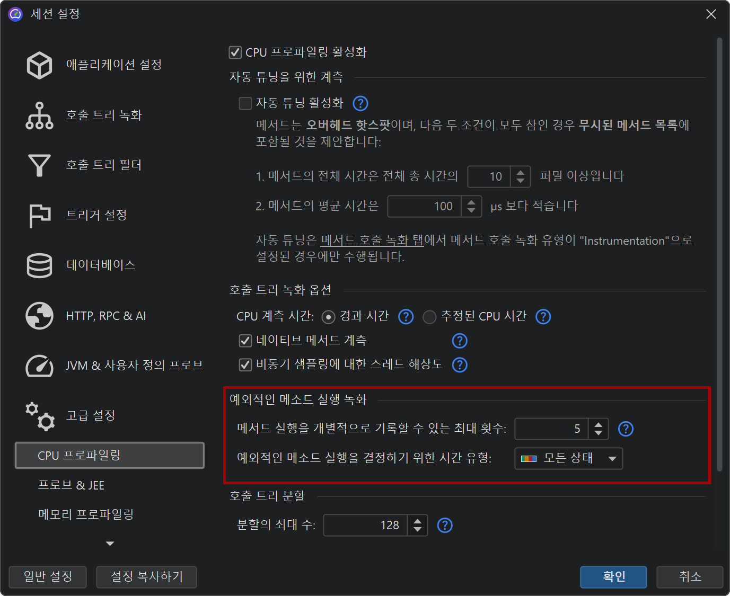Viewport: 730px width, 596px height.
Task: Open help for 분할의 최대 수
Action: point(445,525)
